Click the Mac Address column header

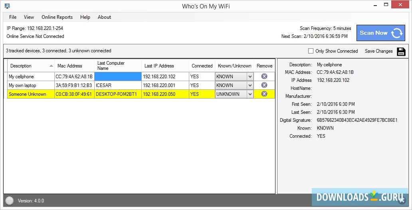click(x=74, y=66)
